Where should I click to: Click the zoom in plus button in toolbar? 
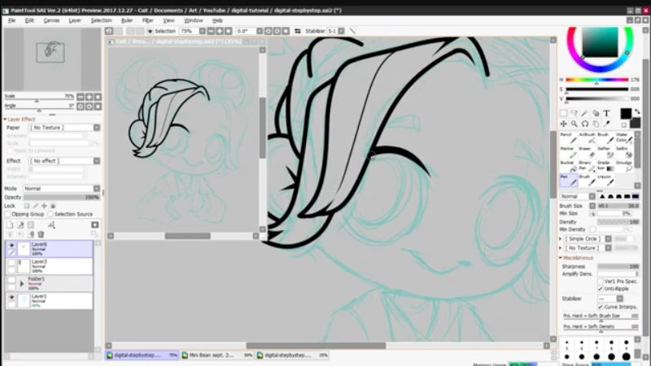pyautogui.click(x=220, y=31)
